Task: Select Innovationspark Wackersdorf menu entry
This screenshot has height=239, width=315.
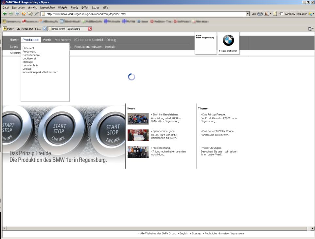Action: pos(40,72)
